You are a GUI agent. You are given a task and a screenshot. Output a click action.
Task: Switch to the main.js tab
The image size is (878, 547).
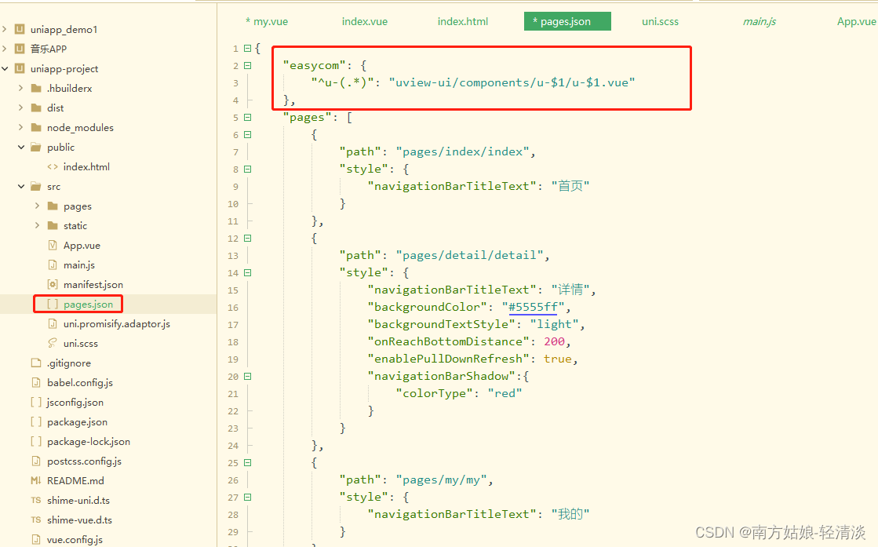coord(760,21)
